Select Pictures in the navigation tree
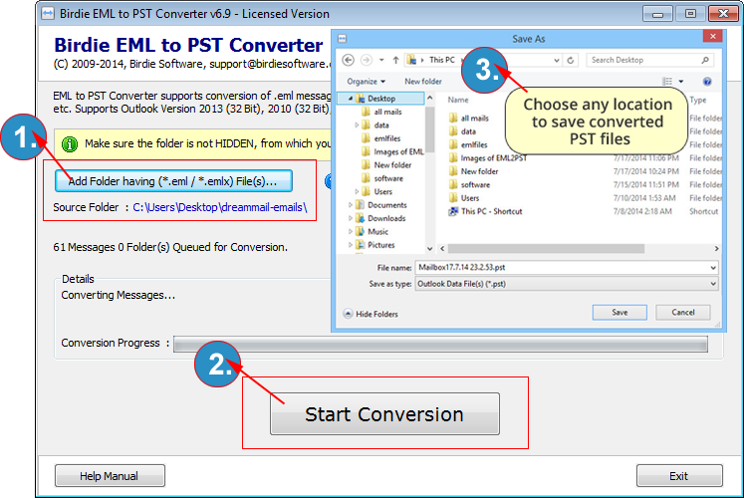Image resolution: width=744 pixels, height=498 pixels. [x=381, y=245]
